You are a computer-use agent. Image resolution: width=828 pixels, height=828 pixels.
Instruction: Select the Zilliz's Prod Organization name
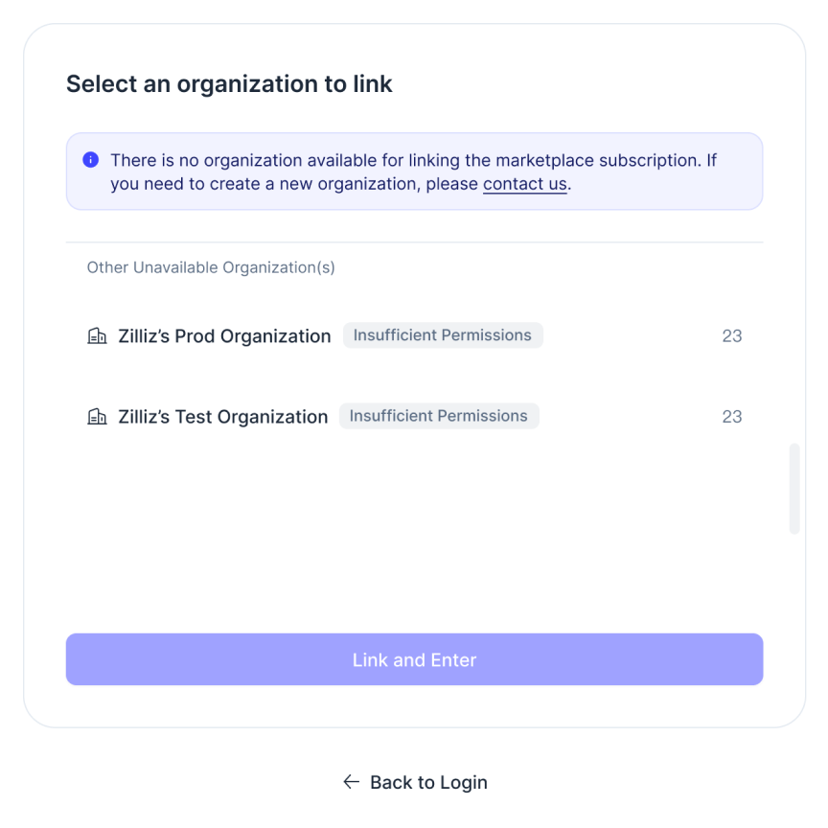coord(224,336)
